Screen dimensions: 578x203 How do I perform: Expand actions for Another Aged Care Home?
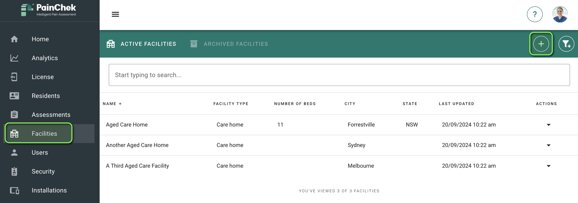pos(548,145)
